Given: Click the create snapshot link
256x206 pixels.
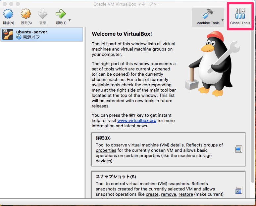Looking at the screenshot, I should [x=152, y=194].
